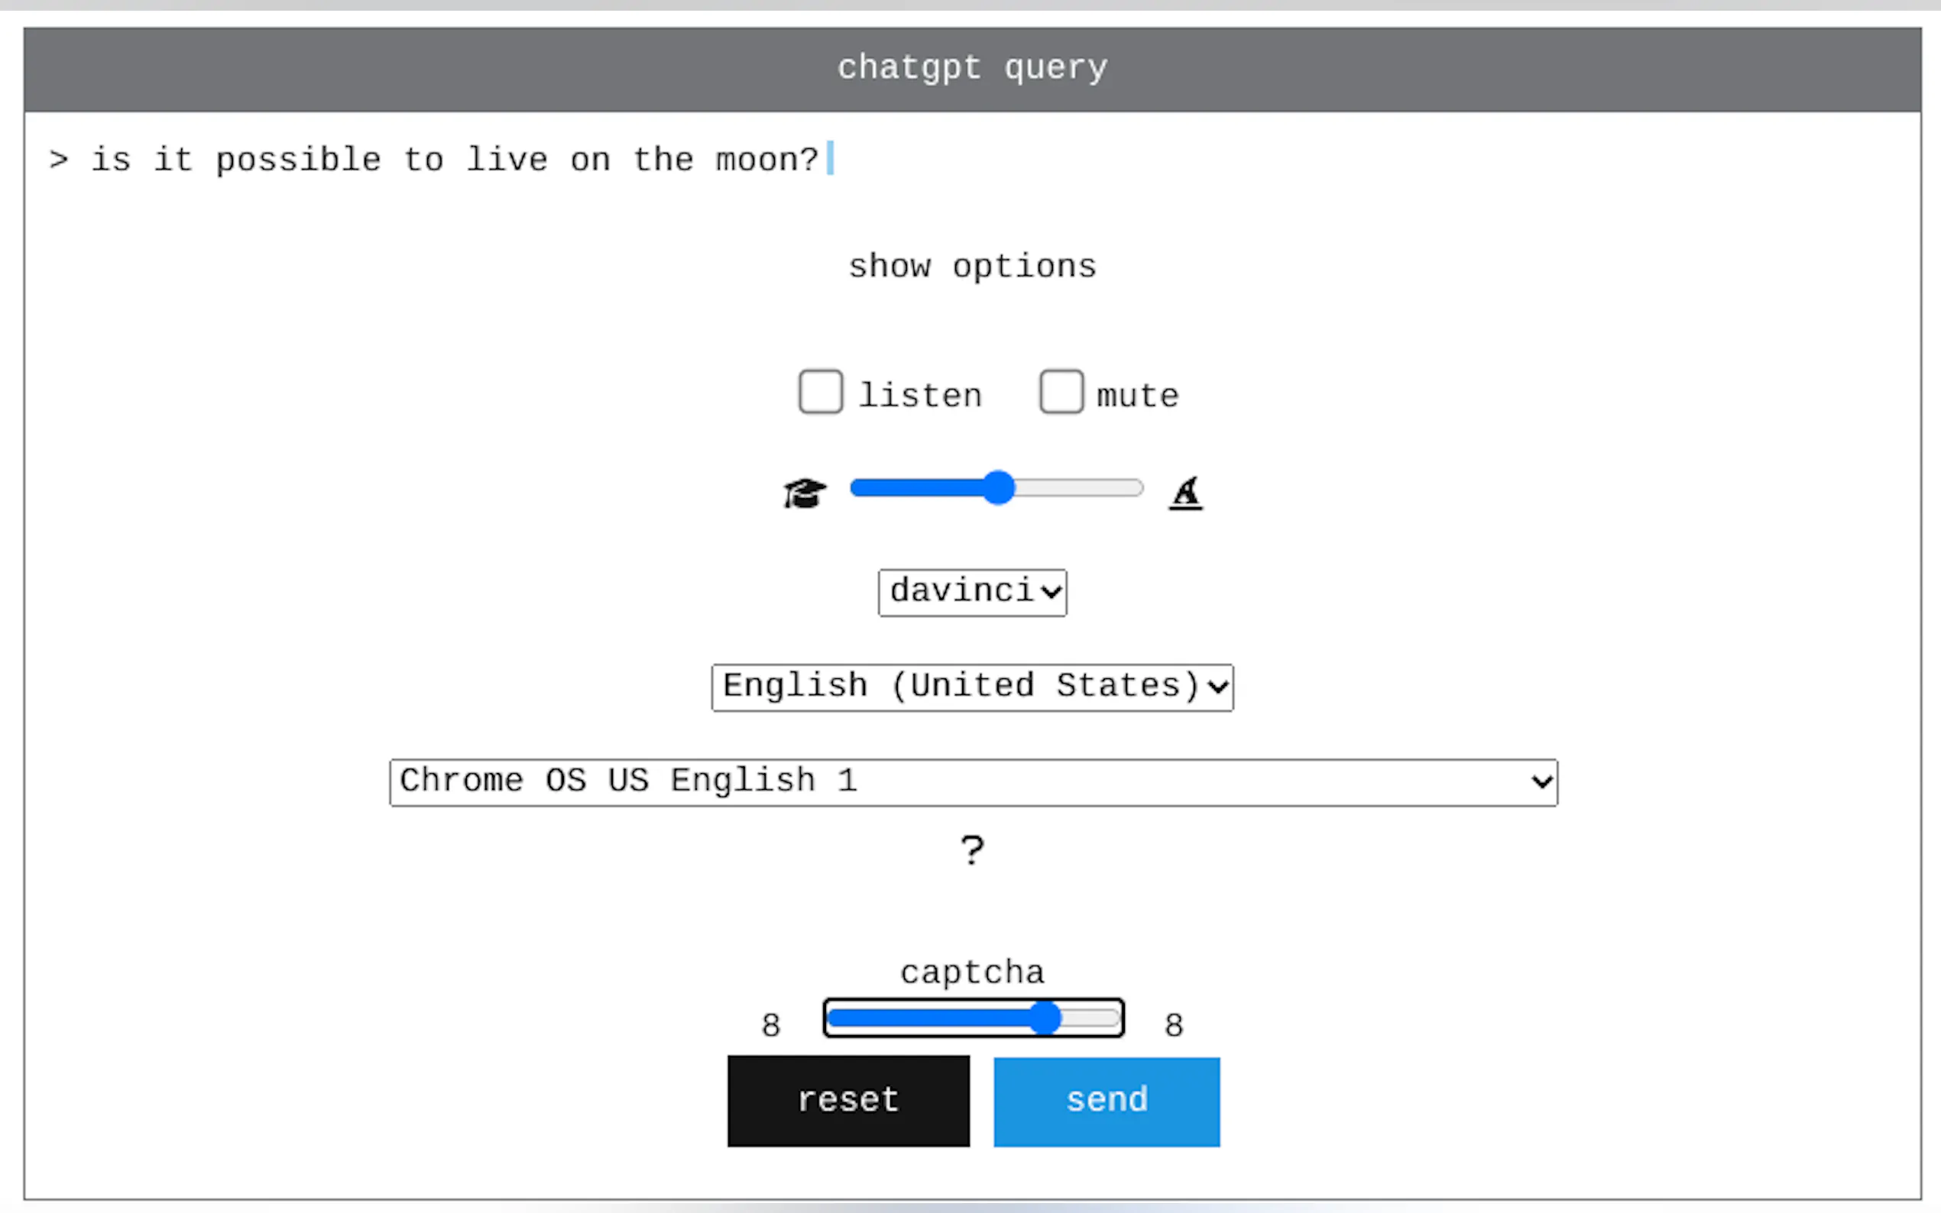Viewport: 1941px width, 1213px height.
Task: Open the Chrome OS US English 1 voice dropdown
Action: [973, 782]
